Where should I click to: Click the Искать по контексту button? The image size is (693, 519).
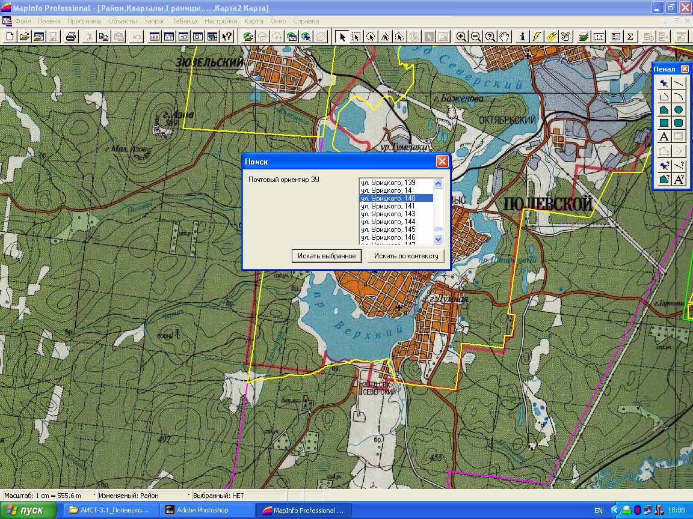(x=405, y=256)
